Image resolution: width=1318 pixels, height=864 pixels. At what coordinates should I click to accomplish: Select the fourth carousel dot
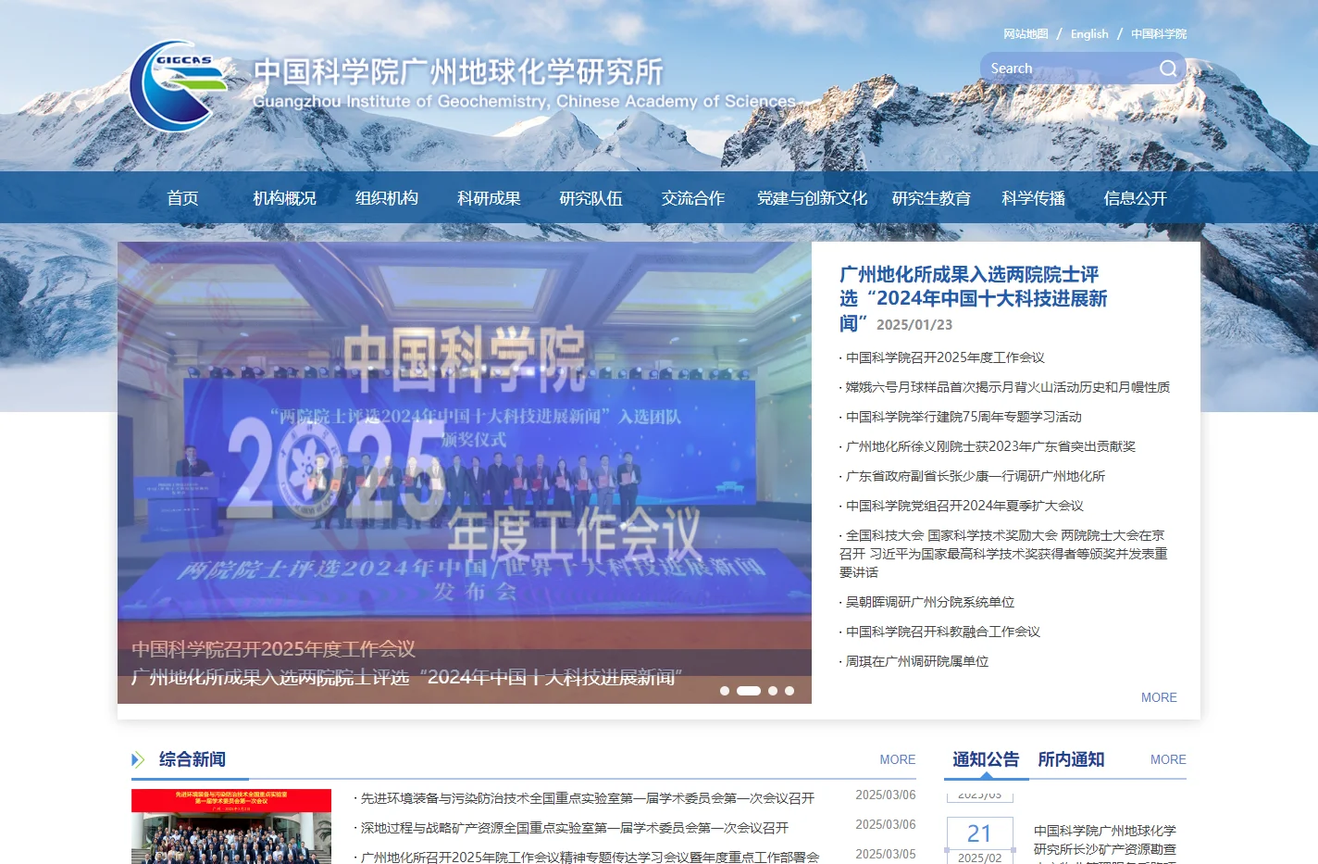(790, 691)
